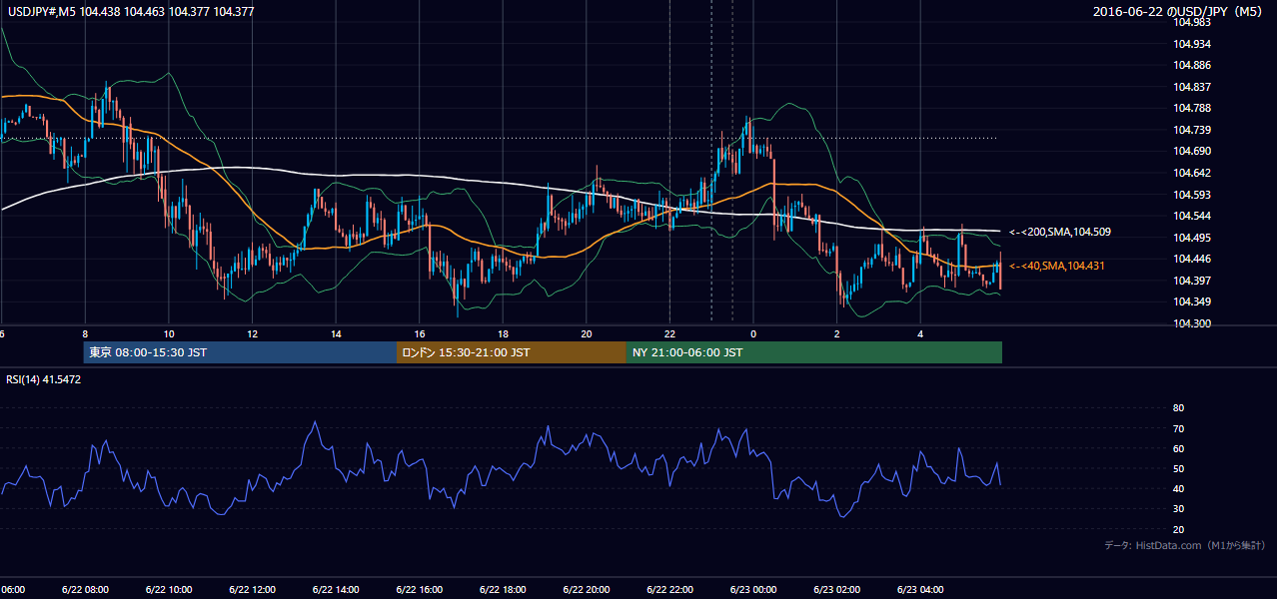Click RSI axis level 70
This screenshot has height=599, width=1277.
(x=1179, y=428)
